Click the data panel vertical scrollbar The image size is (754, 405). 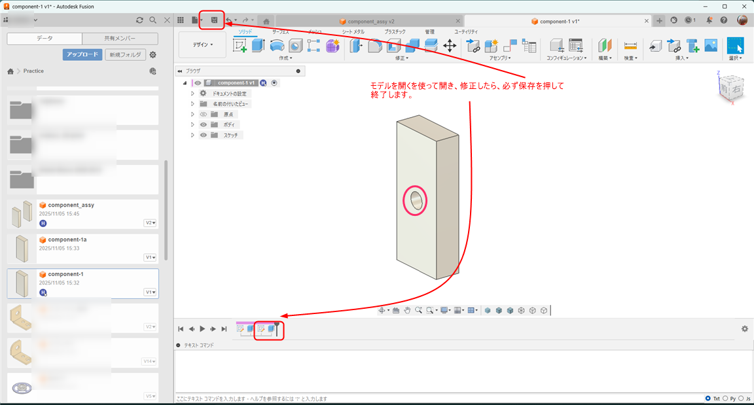(166, 210)
